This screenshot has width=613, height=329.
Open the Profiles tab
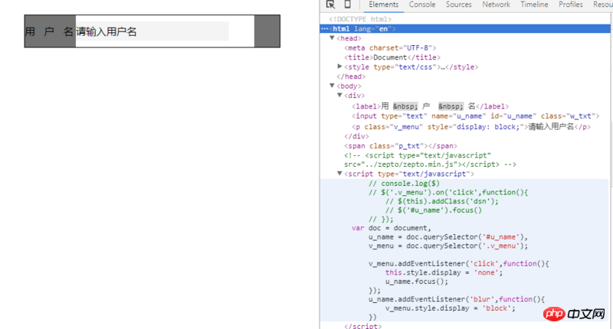[570, 5]
